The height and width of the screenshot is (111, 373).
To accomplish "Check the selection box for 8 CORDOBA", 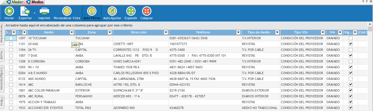I will pos(11,61).
